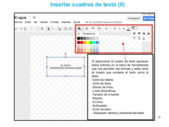Click the dashed line style icon
The image size is (169, 127).
99,29
